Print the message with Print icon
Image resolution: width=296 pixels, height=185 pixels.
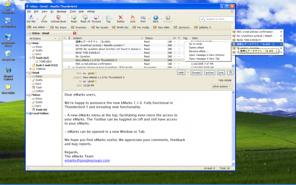pyautogui.click(x=143, y=19)
